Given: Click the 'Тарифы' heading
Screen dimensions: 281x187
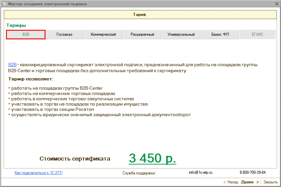Looking at the screenshot, I should tap(16, 25).
